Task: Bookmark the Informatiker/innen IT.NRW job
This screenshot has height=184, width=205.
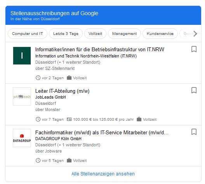Action: pyautogui.click(x=194, y=49)
